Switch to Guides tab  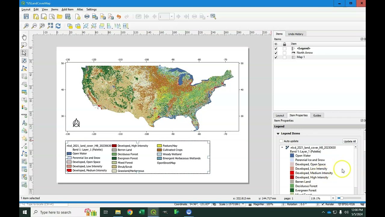tap(317, 115)
